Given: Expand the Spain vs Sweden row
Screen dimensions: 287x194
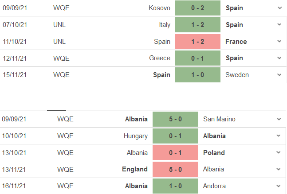Looking at the screenshot, I should pos(279,74).
